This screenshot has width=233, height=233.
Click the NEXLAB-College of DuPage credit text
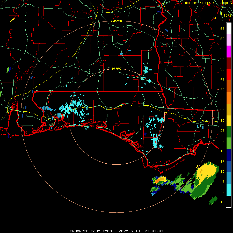(x=208, y=3)
